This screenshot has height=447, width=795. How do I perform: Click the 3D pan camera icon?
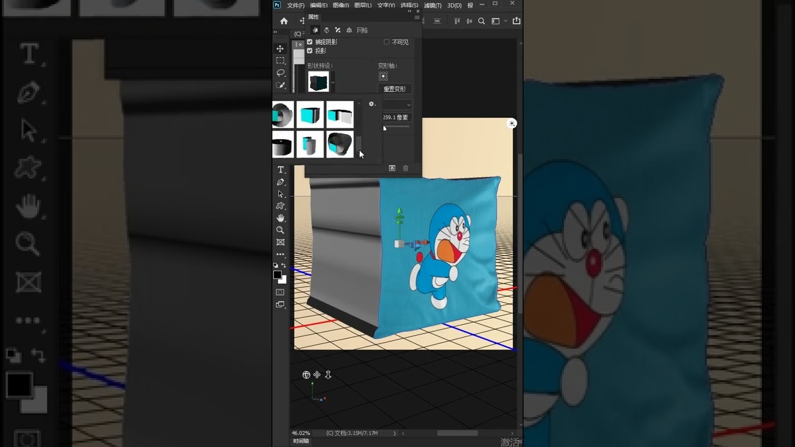(317, 375)
